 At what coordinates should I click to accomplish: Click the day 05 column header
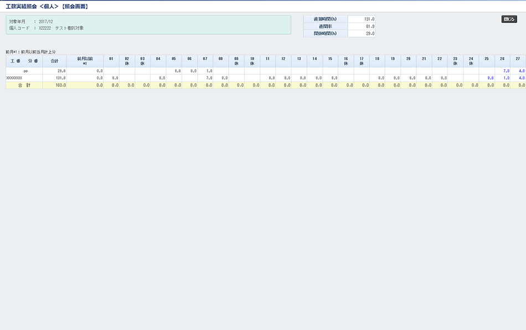click(x=174, y=61)
